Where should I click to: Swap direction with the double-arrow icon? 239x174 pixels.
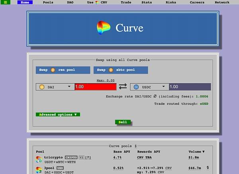click(x=123, y=86)
